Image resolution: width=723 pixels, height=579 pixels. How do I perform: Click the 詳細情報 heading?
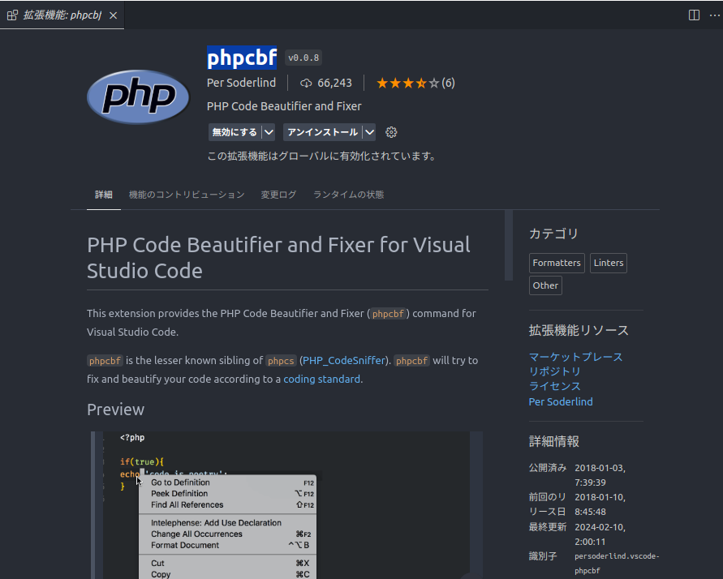click(x=553, y=441)
